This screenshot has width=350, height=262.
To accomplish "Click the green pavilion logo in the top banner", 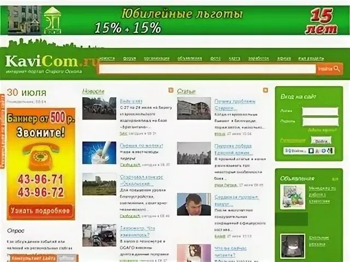I will click(x=52, y=21).
